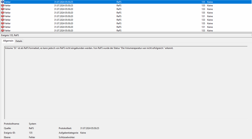
Task: Switch to the Details tab
Action: (19, 41)
